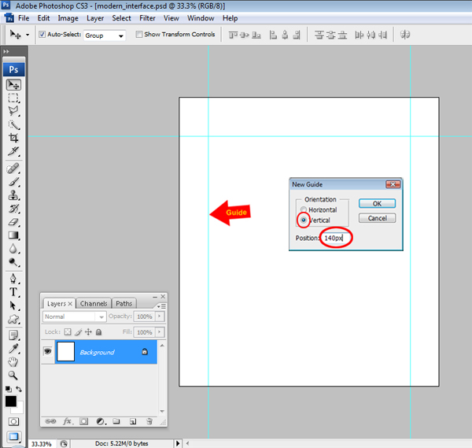Add a layer mask
Viewport: 472px width, 448px height.
tap(83, 421)
